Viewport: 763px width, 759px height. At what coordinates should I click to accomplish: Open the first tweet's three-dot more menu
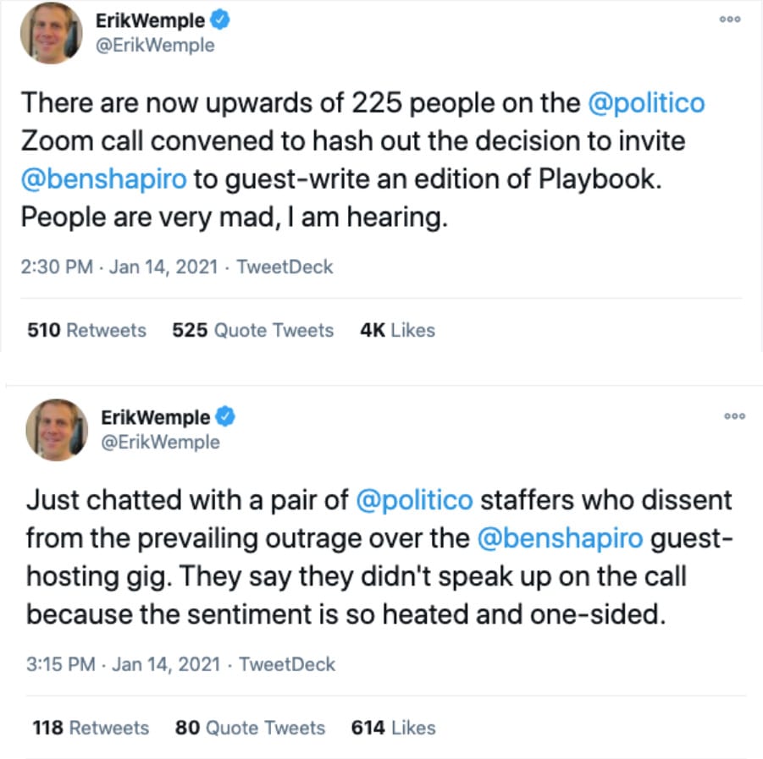click(x=729, y=20)
